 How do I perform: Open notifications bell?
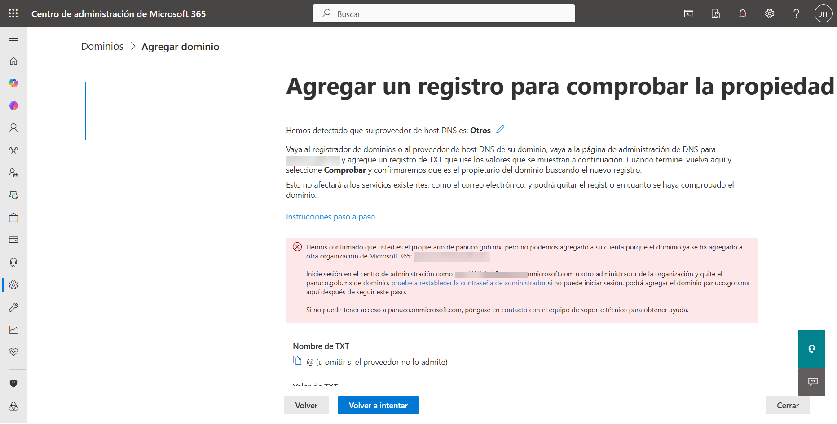click(x=743, y=14)
